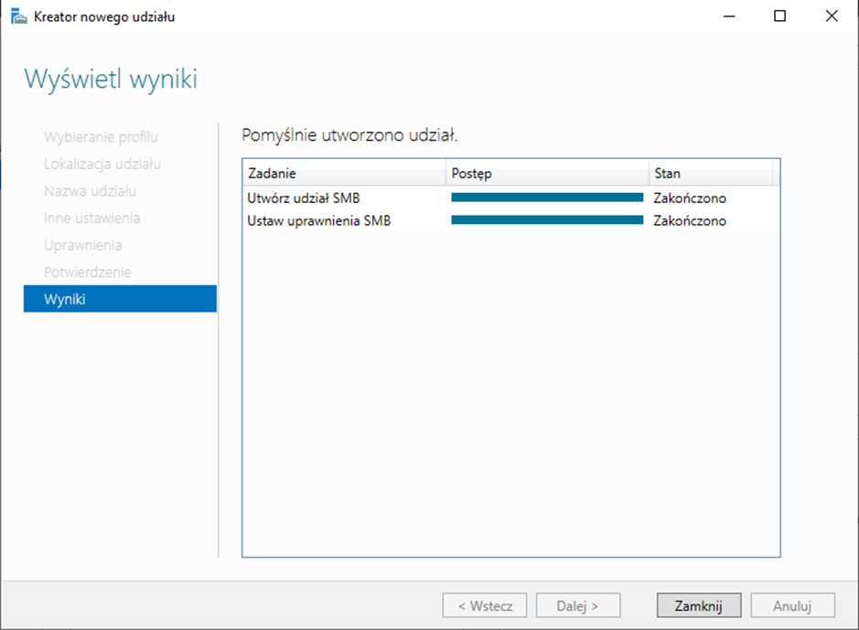The width and height of the screenshot is (859, 630).
Task: Click the wizard icon in the title bar
Action: click(18, 16)
